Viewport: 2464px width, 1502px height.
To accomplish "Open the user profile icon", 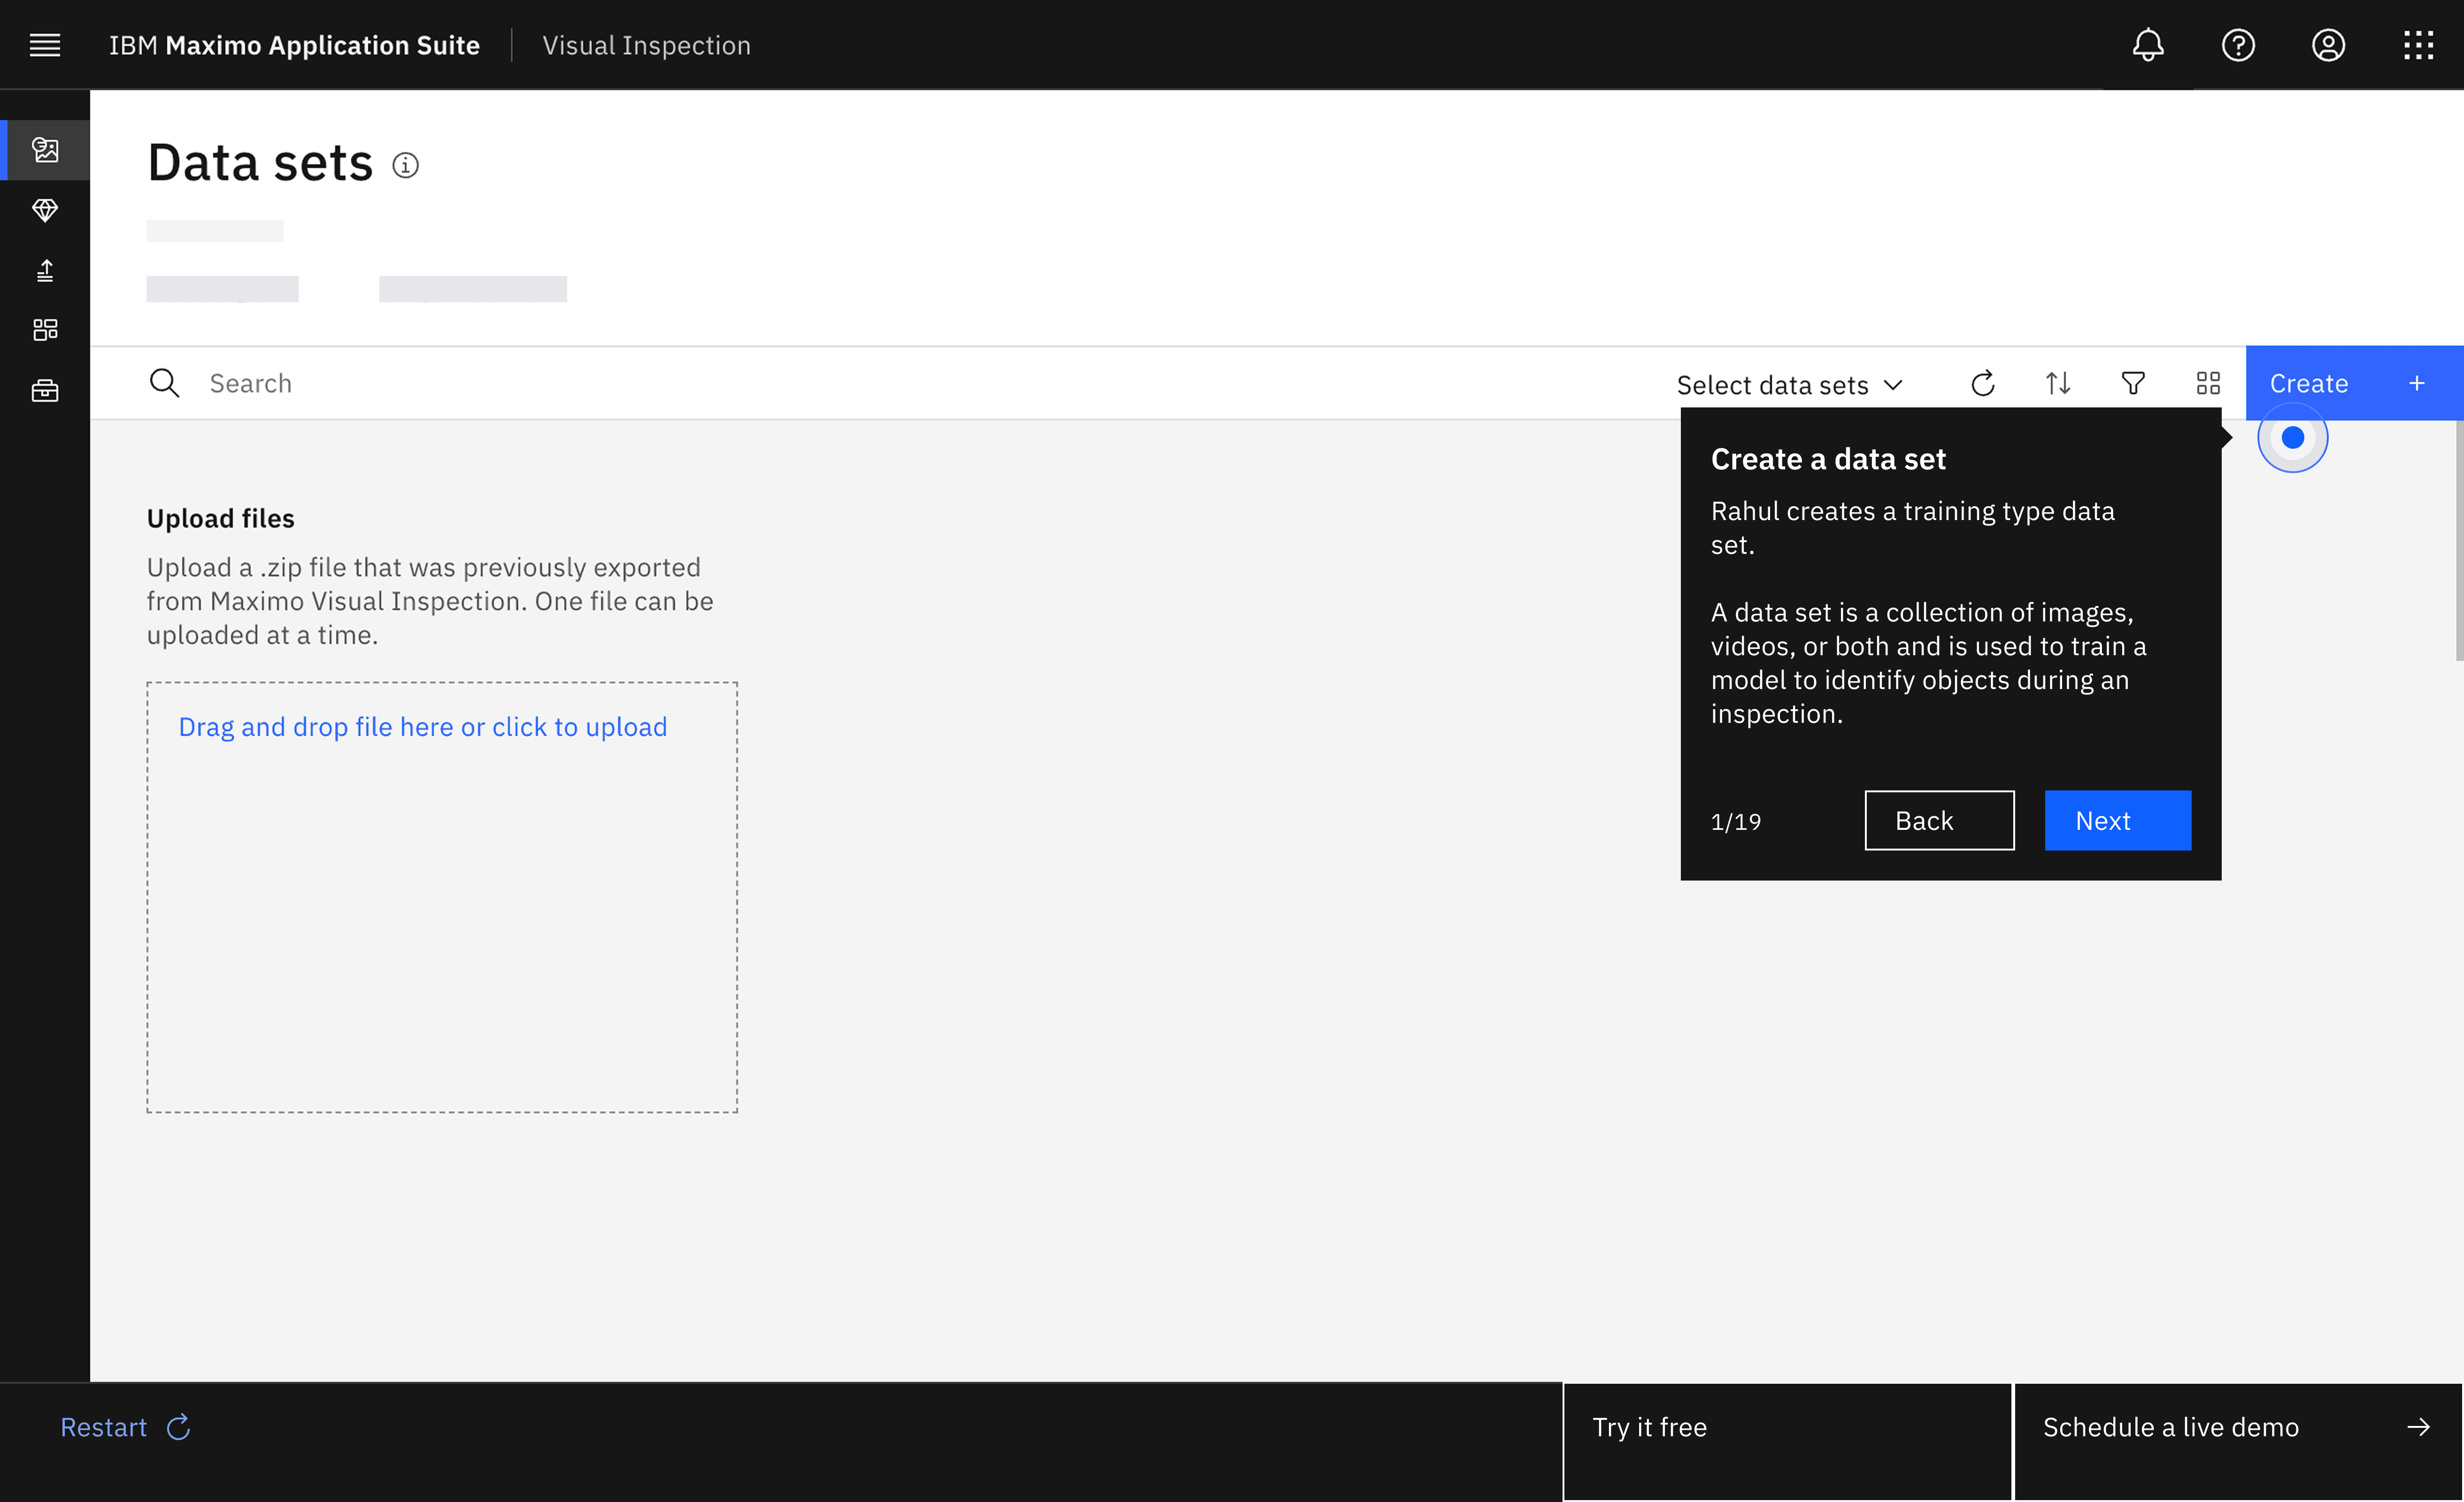I will point(2328,45).
